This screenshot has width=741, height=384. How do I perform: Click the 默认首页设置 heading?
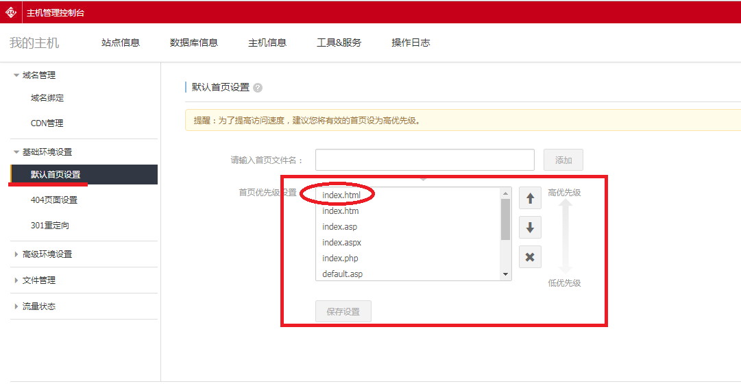tap(220, 88)
